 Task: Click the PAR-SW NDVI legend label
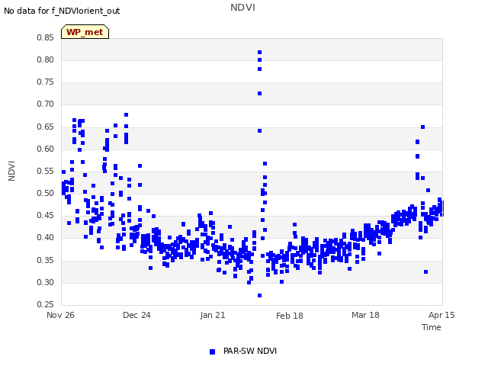pyautogui.click(x=250, y=351)
